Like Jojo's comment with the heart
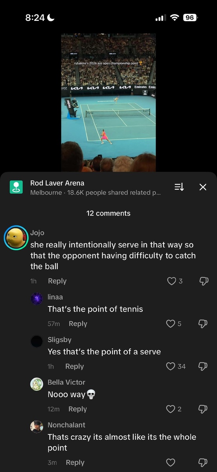 (x=171, y=281)
